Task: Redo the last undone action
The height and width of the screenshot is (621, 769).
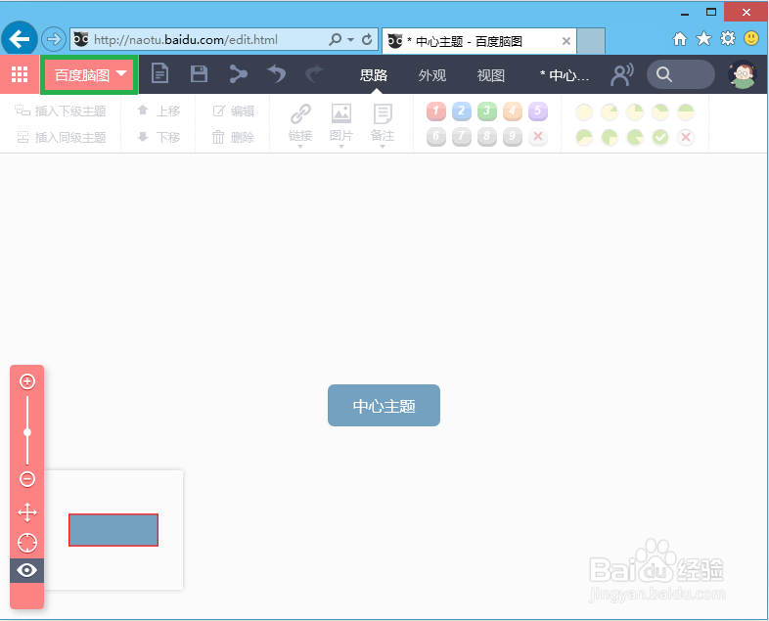Action: point(314,74)
